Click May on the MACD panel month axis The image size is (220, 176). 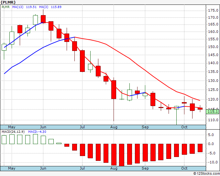click(12, 168)
